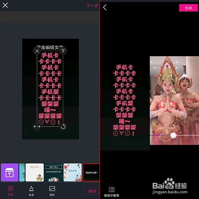The image size is (199, 199).
Task: Open the purple template store icon
Action: [10, 172]
